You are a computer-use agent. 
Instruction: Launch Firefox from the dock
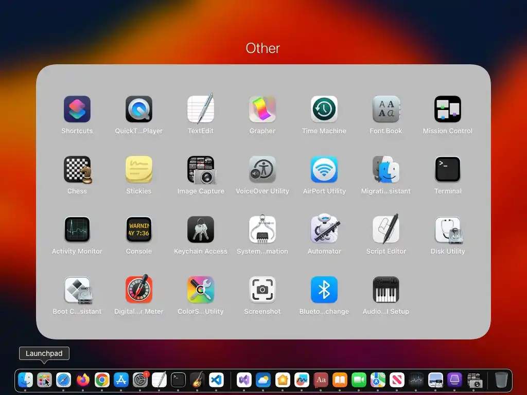(83, 380)
